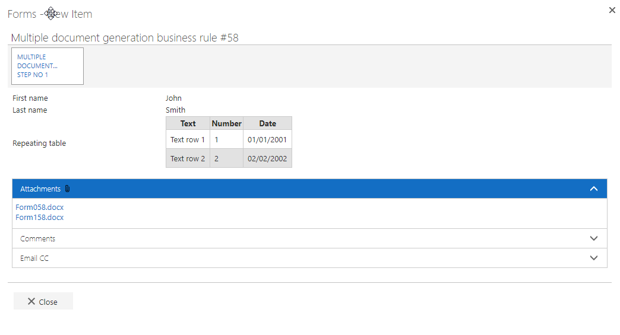
Task: Collapse the Attachments section chevron
Action: click(593, 189)
